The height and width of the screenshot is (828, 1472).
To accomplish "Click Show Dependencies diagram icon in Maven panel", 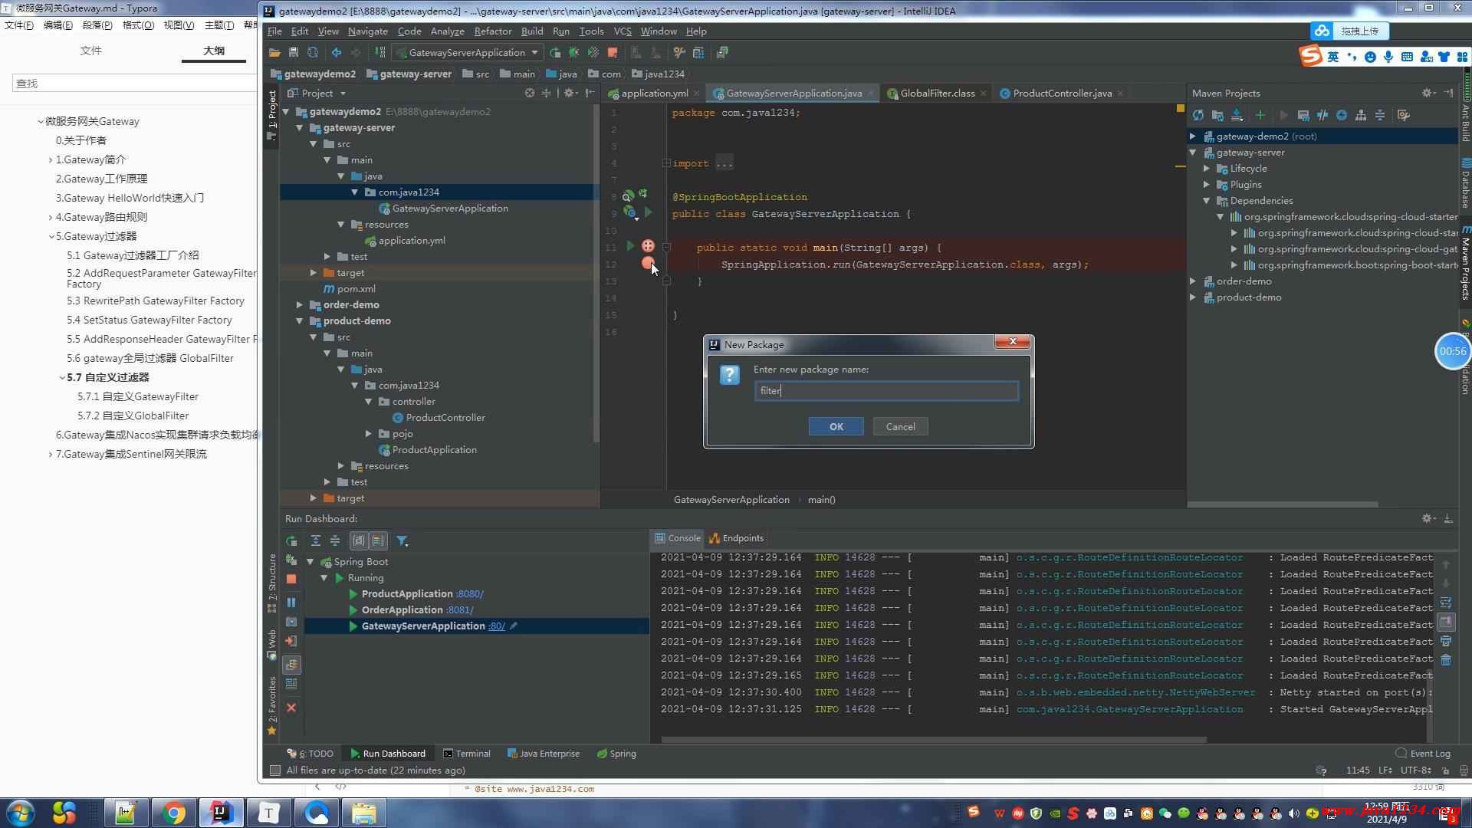I will coord(1361,115).
